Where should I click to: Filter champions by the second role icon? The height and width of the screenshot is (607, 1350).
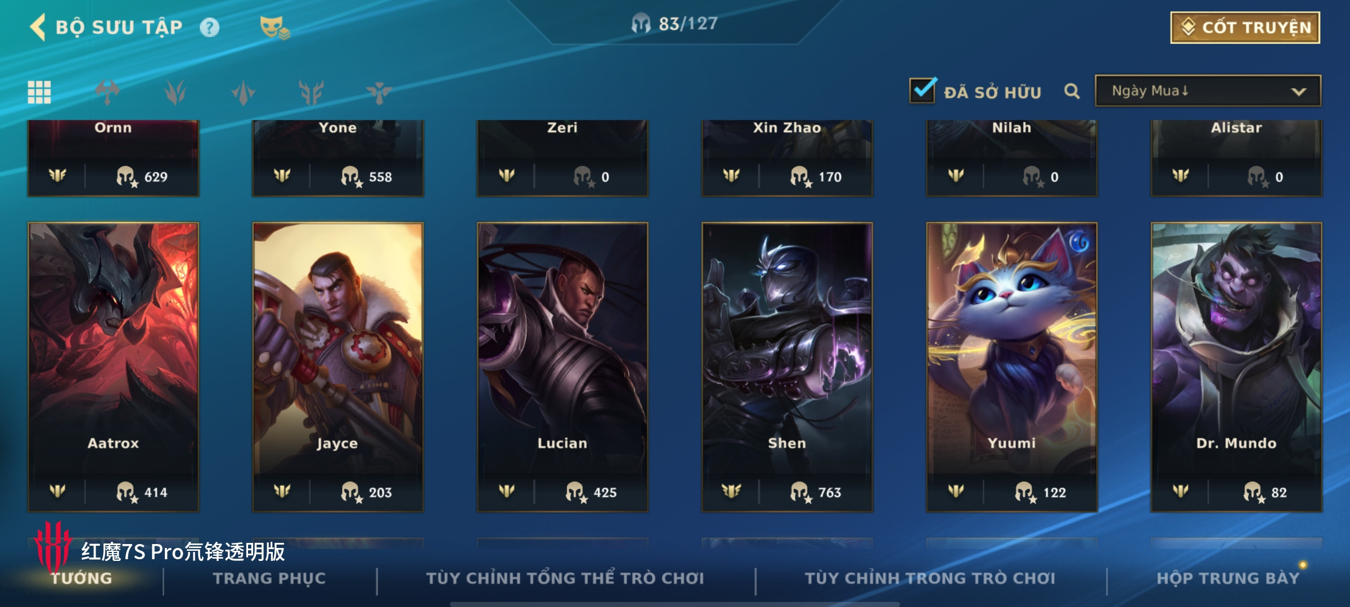pyautogui.click(x=175, y=92)
